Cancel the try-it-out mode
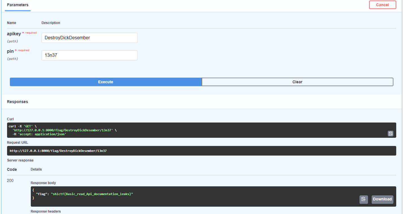This screenshot has width=403, height=214. (382, 5)
